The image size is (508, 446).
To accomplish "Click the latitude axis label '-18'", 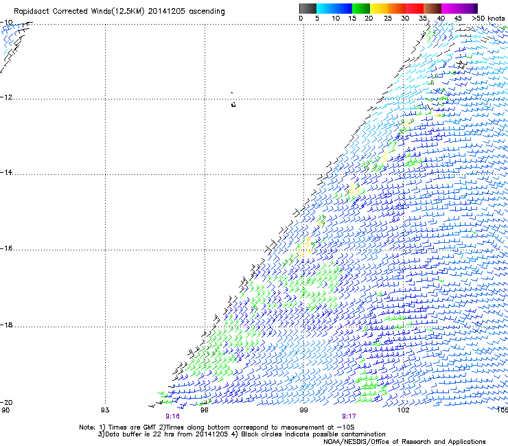I will 6,325.
